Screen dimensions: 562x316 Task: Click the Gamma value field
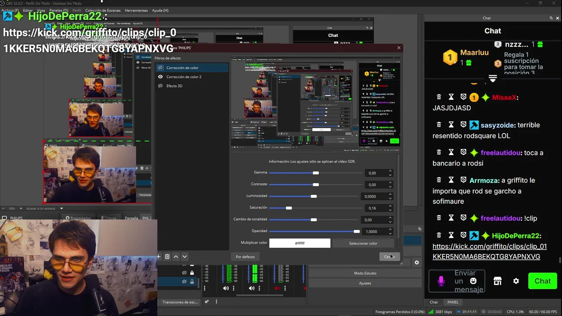(x=375, y=173)
